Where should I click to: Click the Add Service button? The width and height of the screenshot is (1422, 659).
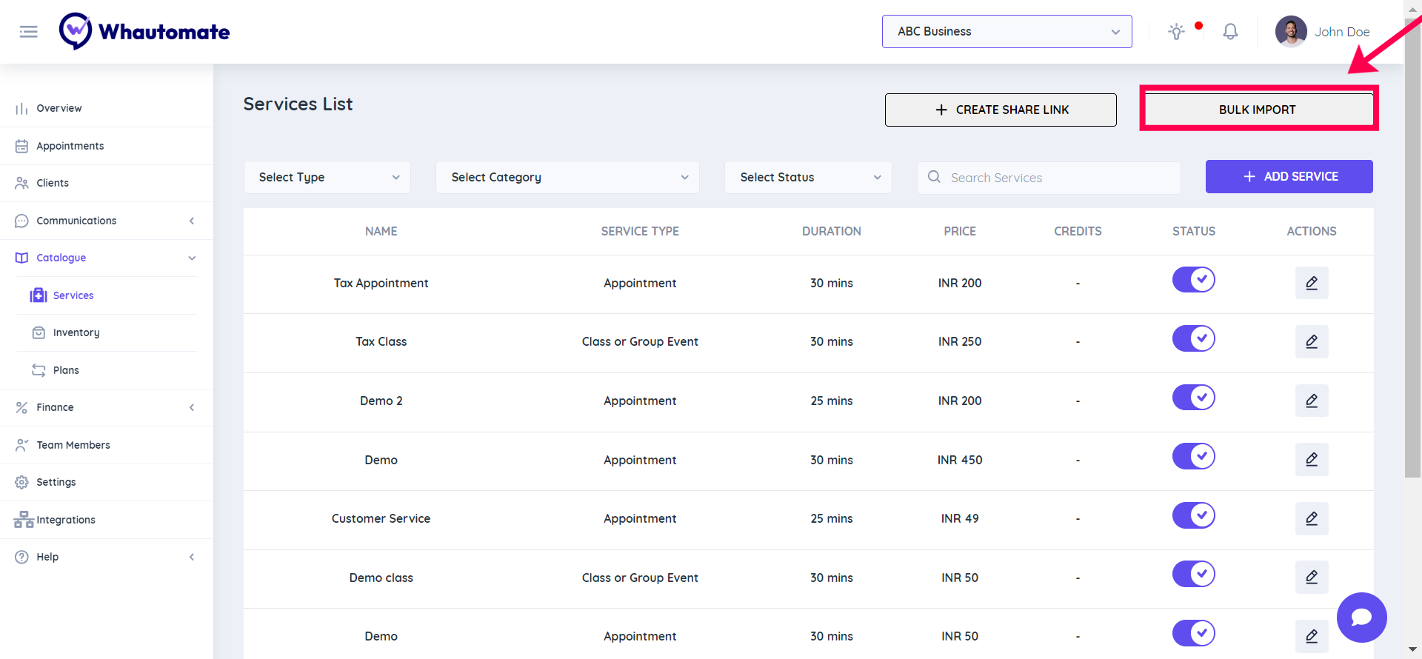[x=1289, y=177]
